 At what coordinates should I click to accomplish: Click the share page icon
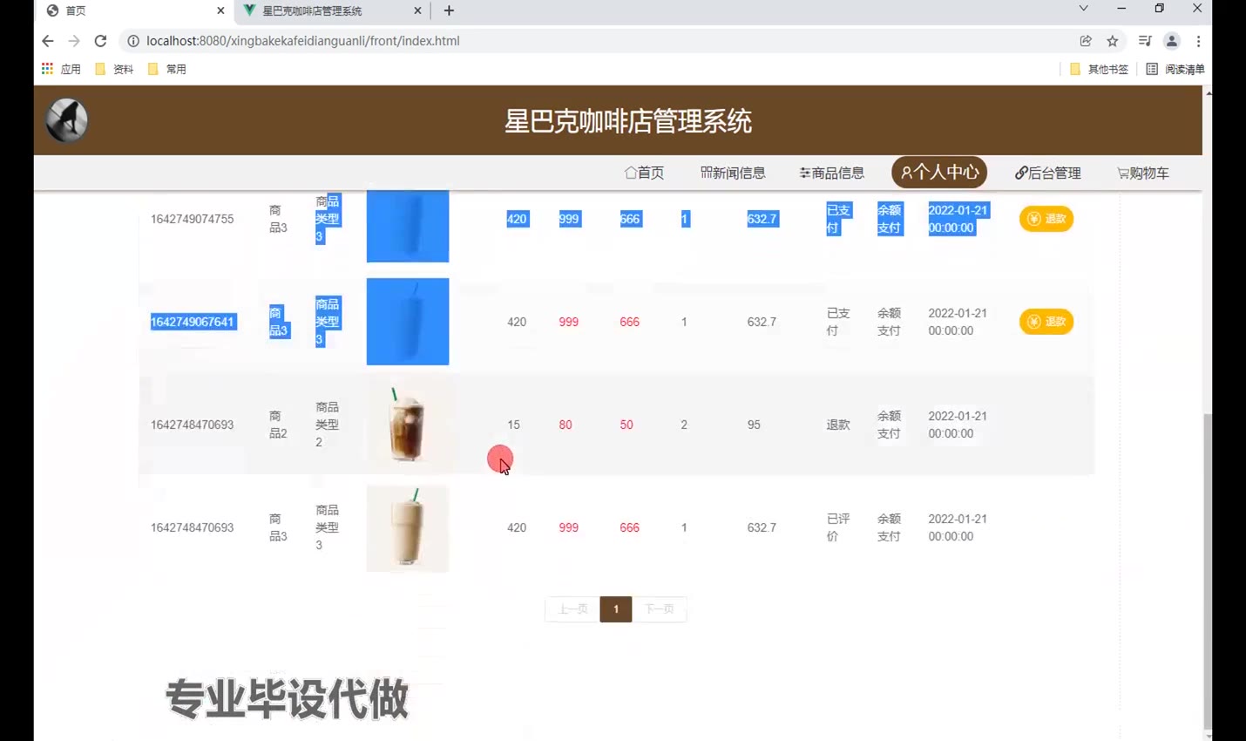tap(1086, 41)
